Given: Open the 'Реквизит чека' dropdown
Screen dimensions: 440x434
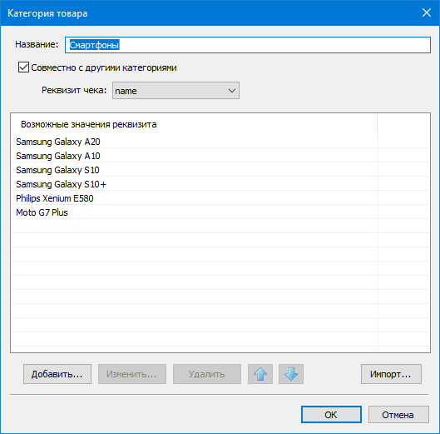Looking at the screenshot, I should [x=176, y=91].
